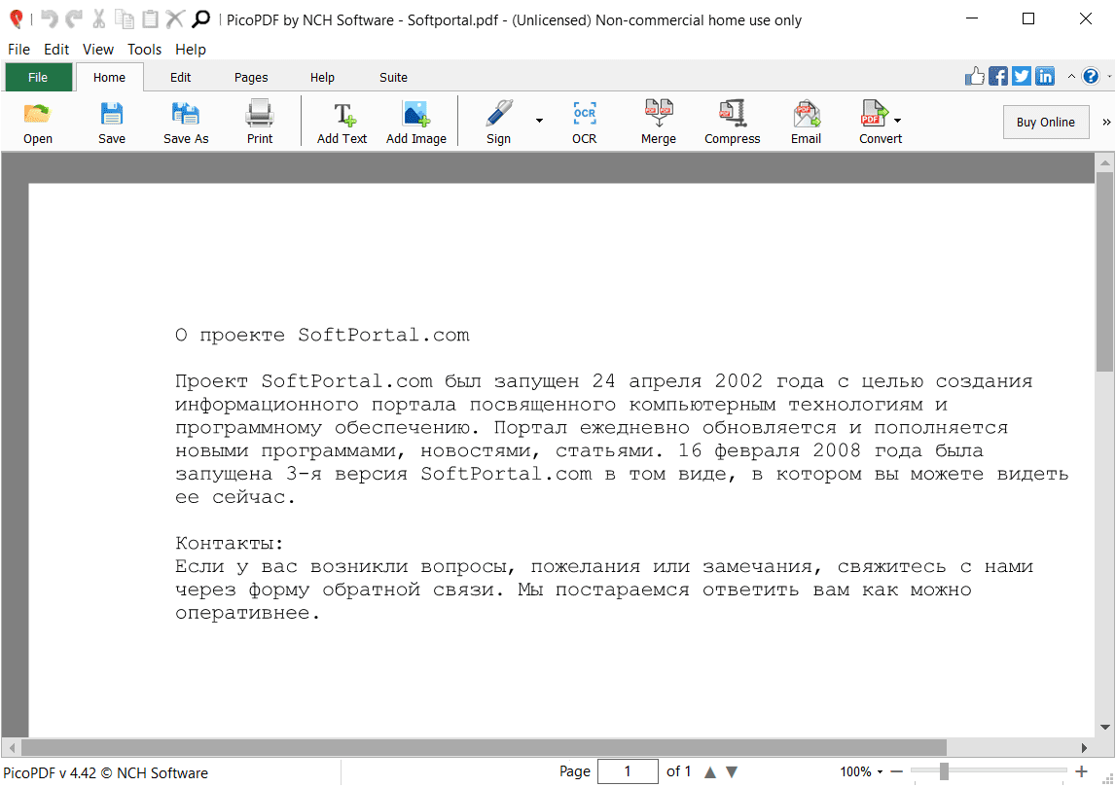
Task: Click "PicoPDF v 4.42 © NCH Software" status text
Action: [x=106, y=772]
